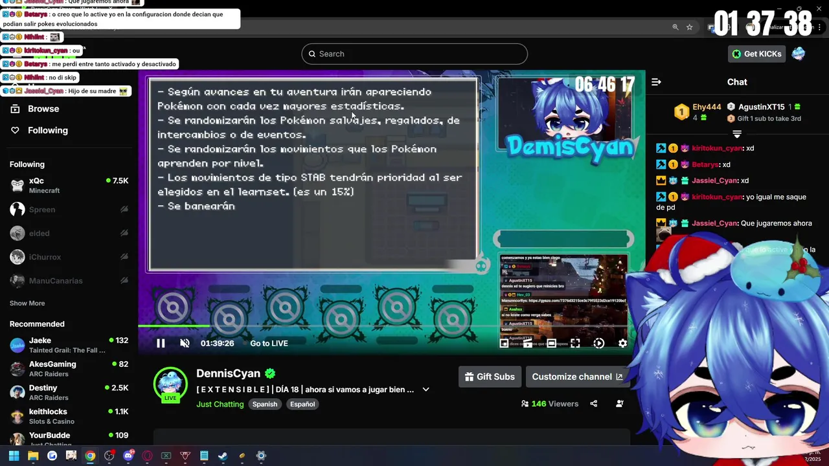This screenshot has width=829, height=466.
Task: Open File Explorer from taskbar
Action: [33, 456]
